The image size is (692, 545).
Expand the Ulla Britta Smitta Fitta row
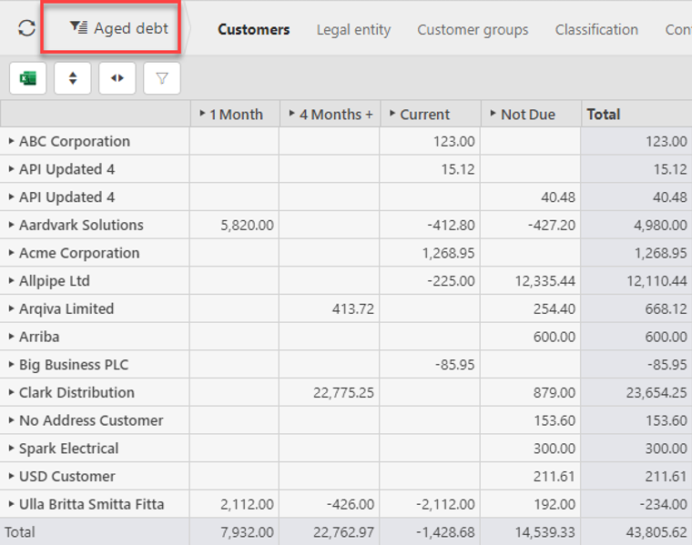(12, 504)
